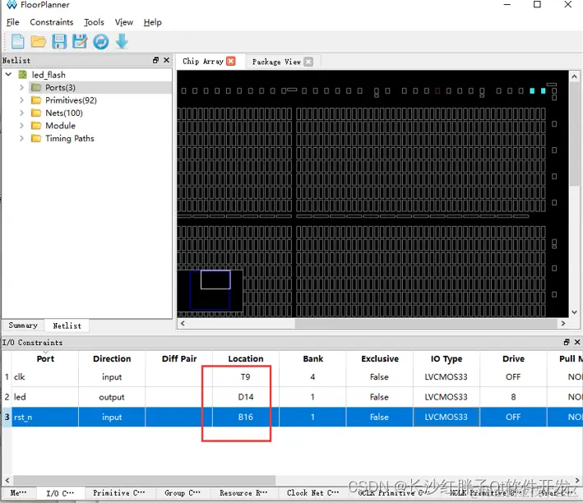This screenshot has width=583, height=503.
Task: Open the LVCMOS33 IO Type cell for rst_n
Action: 447,418
